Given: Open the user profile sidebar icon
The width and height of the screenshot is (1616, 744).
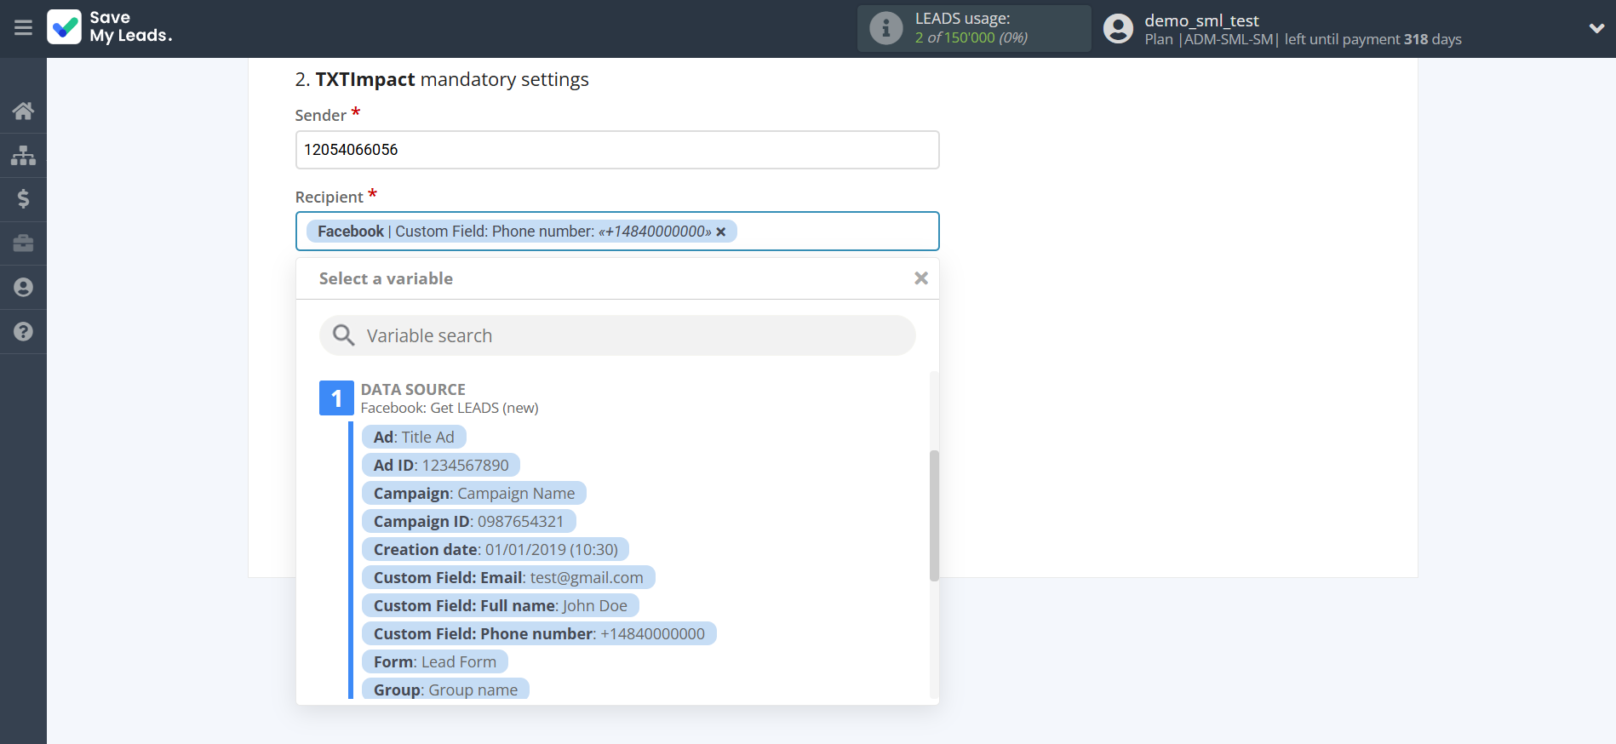Looking at the screenshot, I should click(23, 288).
